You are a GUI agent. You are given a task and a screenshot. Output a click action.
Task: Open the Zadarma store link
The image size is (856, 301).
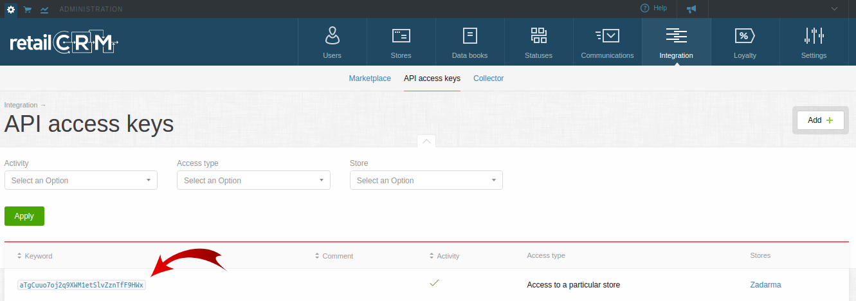765,285
